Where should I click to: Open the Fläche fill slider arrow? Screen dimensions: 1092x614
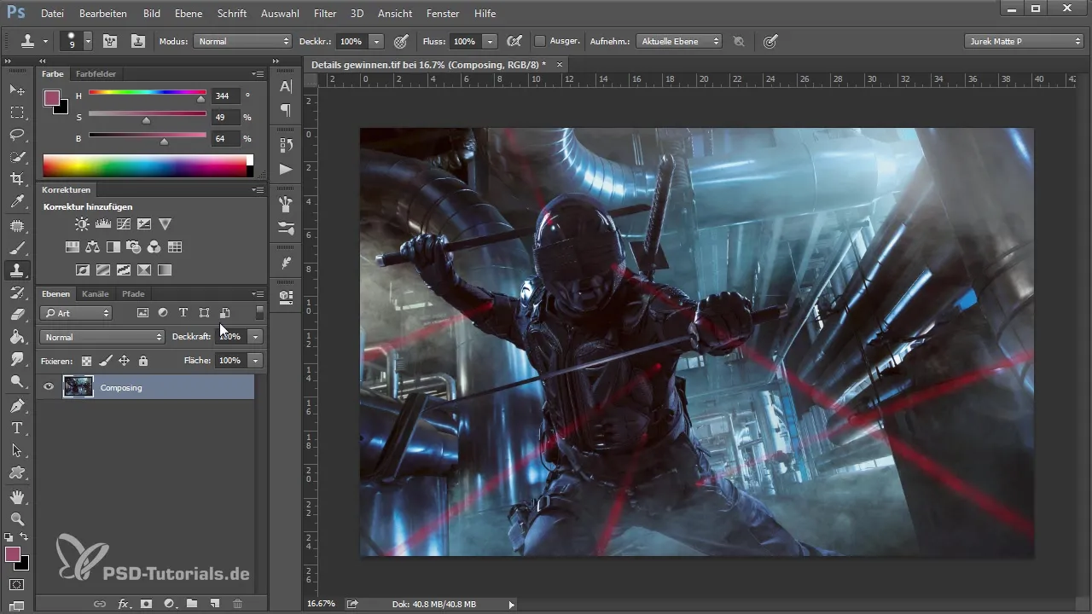coord(255,361)
